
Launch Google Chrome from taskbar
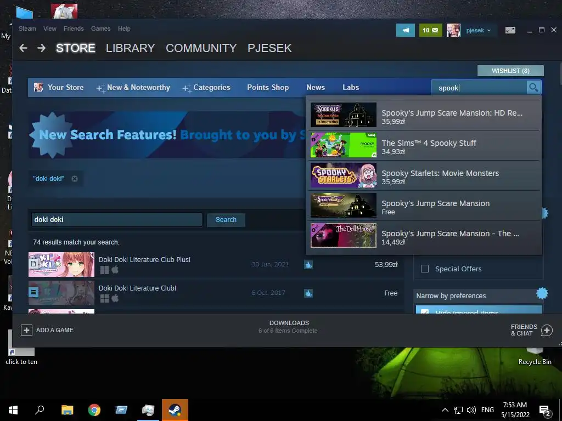coord(94,410)
